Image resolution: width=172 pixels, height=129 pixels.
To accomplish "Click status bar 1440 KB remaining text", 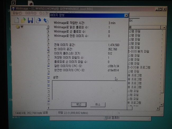I will [31, 113].
